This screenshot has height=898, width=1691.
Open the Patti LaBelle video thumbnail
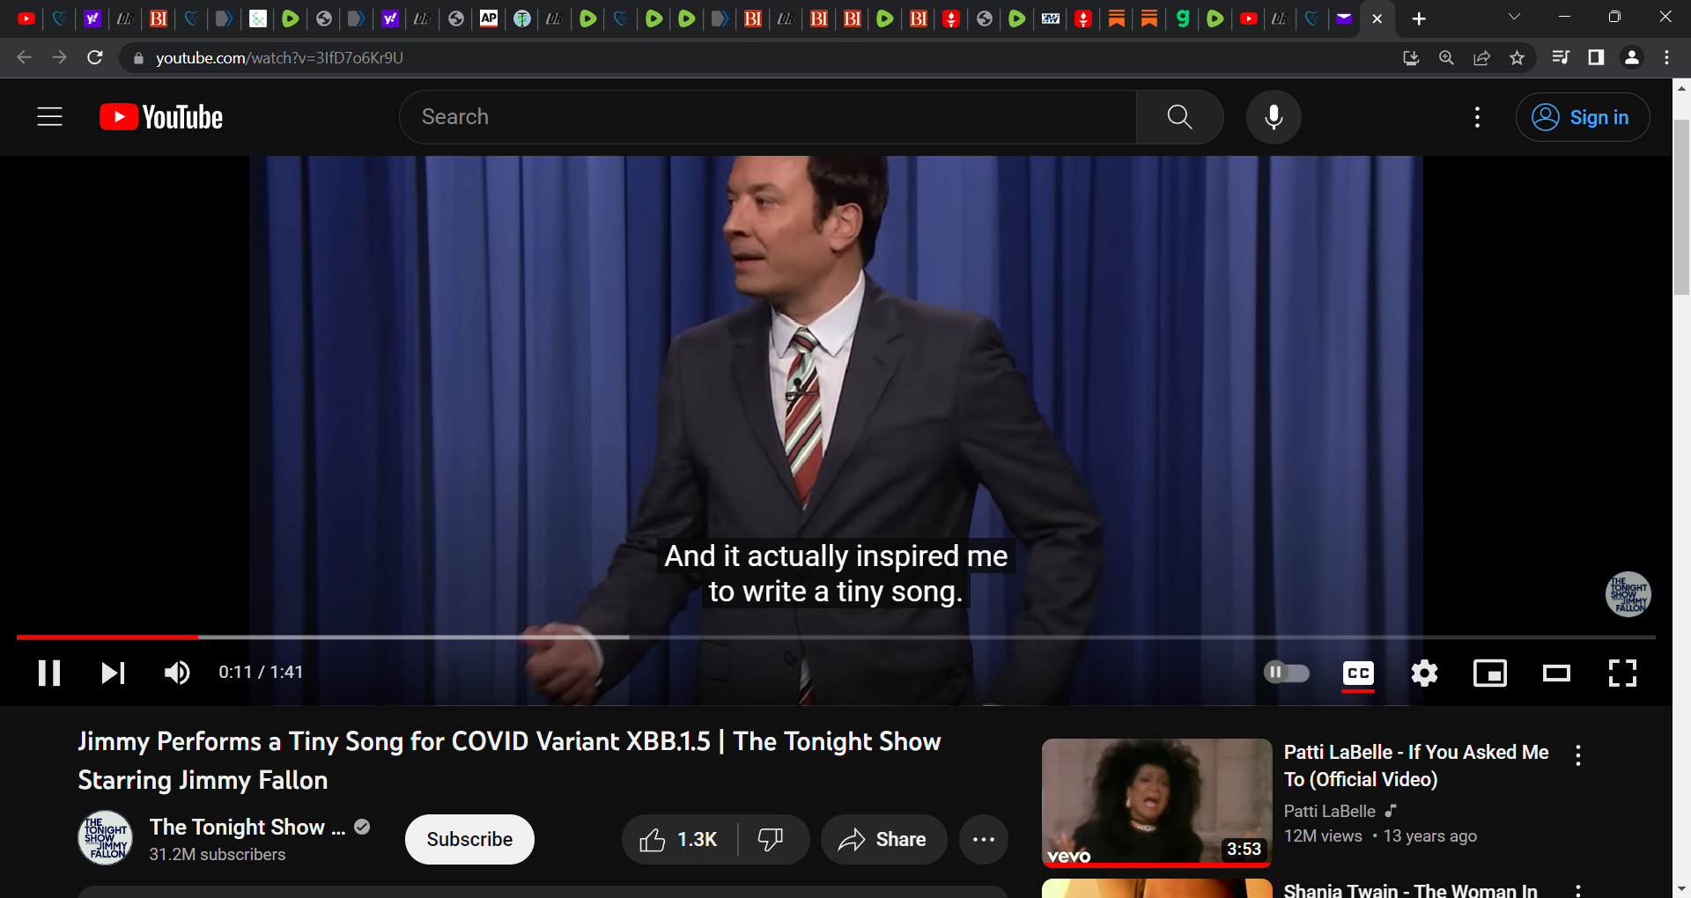[1156, 802]
